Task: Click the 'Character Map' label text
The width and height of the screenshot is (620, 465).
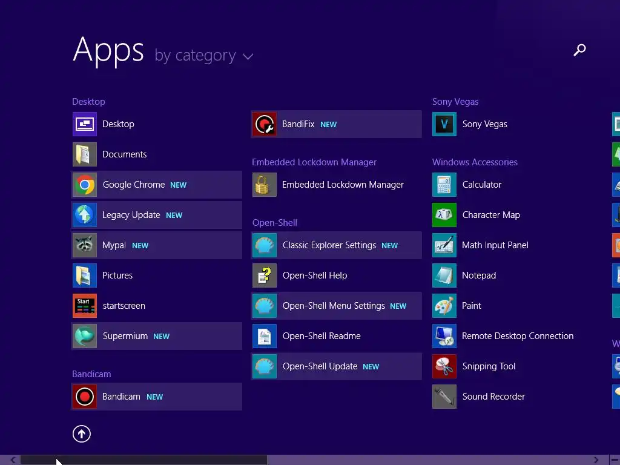Action: point(491,215)
